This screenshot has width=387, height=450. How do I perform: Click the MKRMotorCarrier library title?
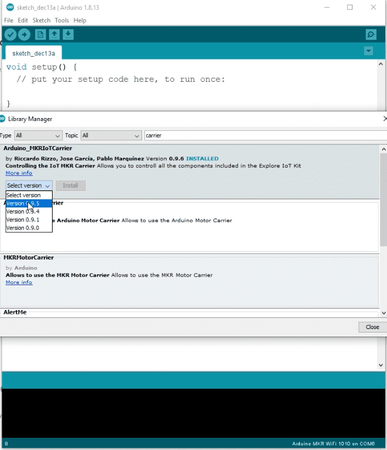coord(29,257)
